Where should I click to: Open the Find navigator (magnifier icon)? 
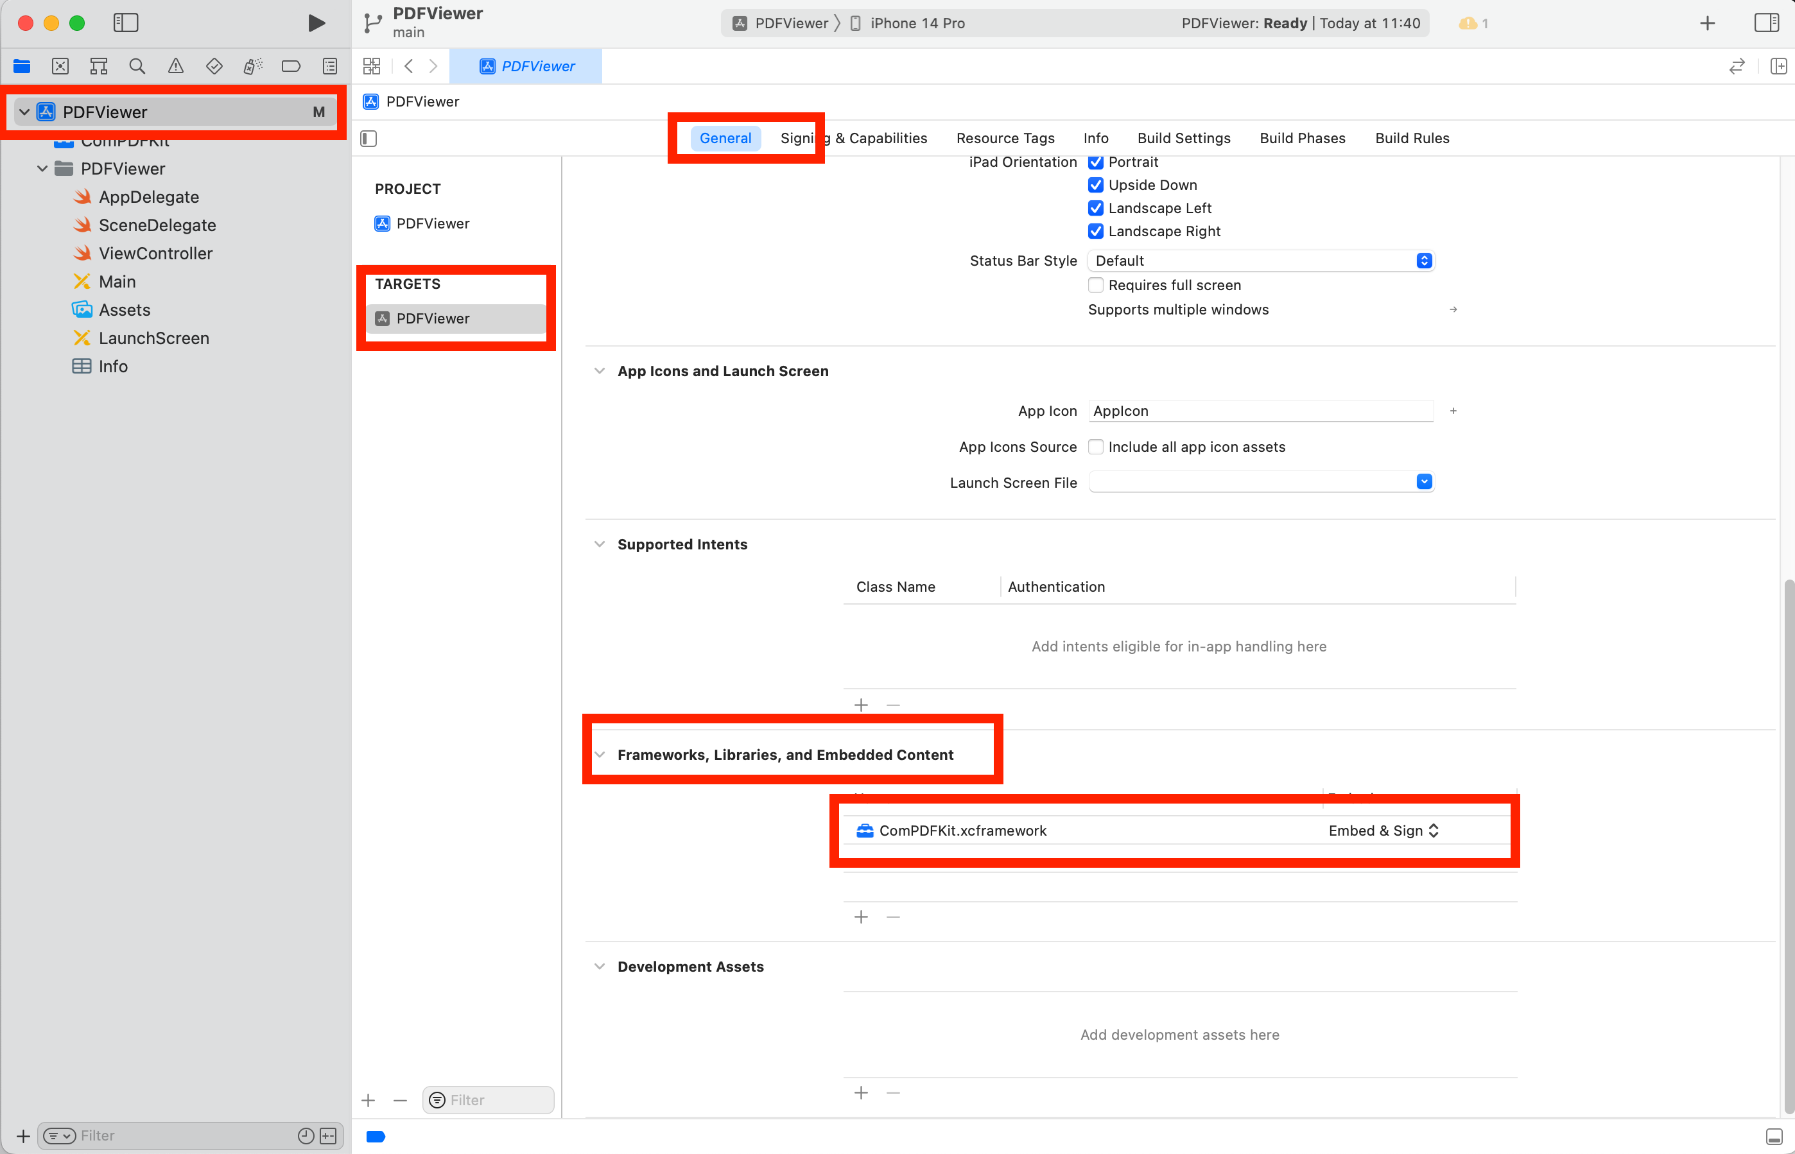[x=137, y=66]
